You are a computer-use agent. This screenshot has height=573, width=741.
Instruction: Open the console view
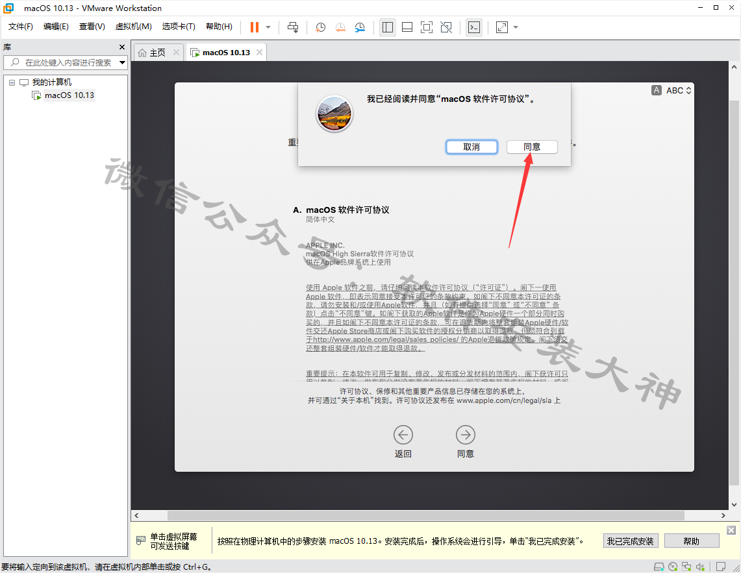(474, 27)
